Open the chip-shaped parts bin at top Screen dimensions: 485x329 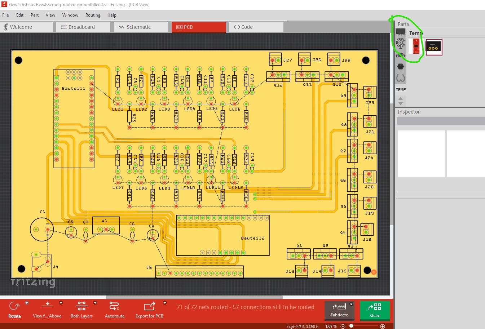click(401, 31)
